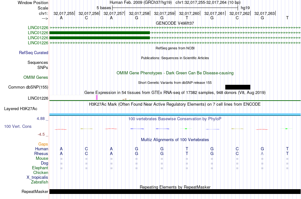301x199 pixels.
Task: Click the faded A mismatch in Rhesus row
Action: [262, 153]
